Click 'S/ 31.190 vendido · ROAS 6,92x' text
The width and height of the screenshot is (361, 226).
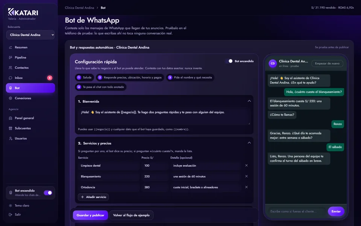[332, 8]
